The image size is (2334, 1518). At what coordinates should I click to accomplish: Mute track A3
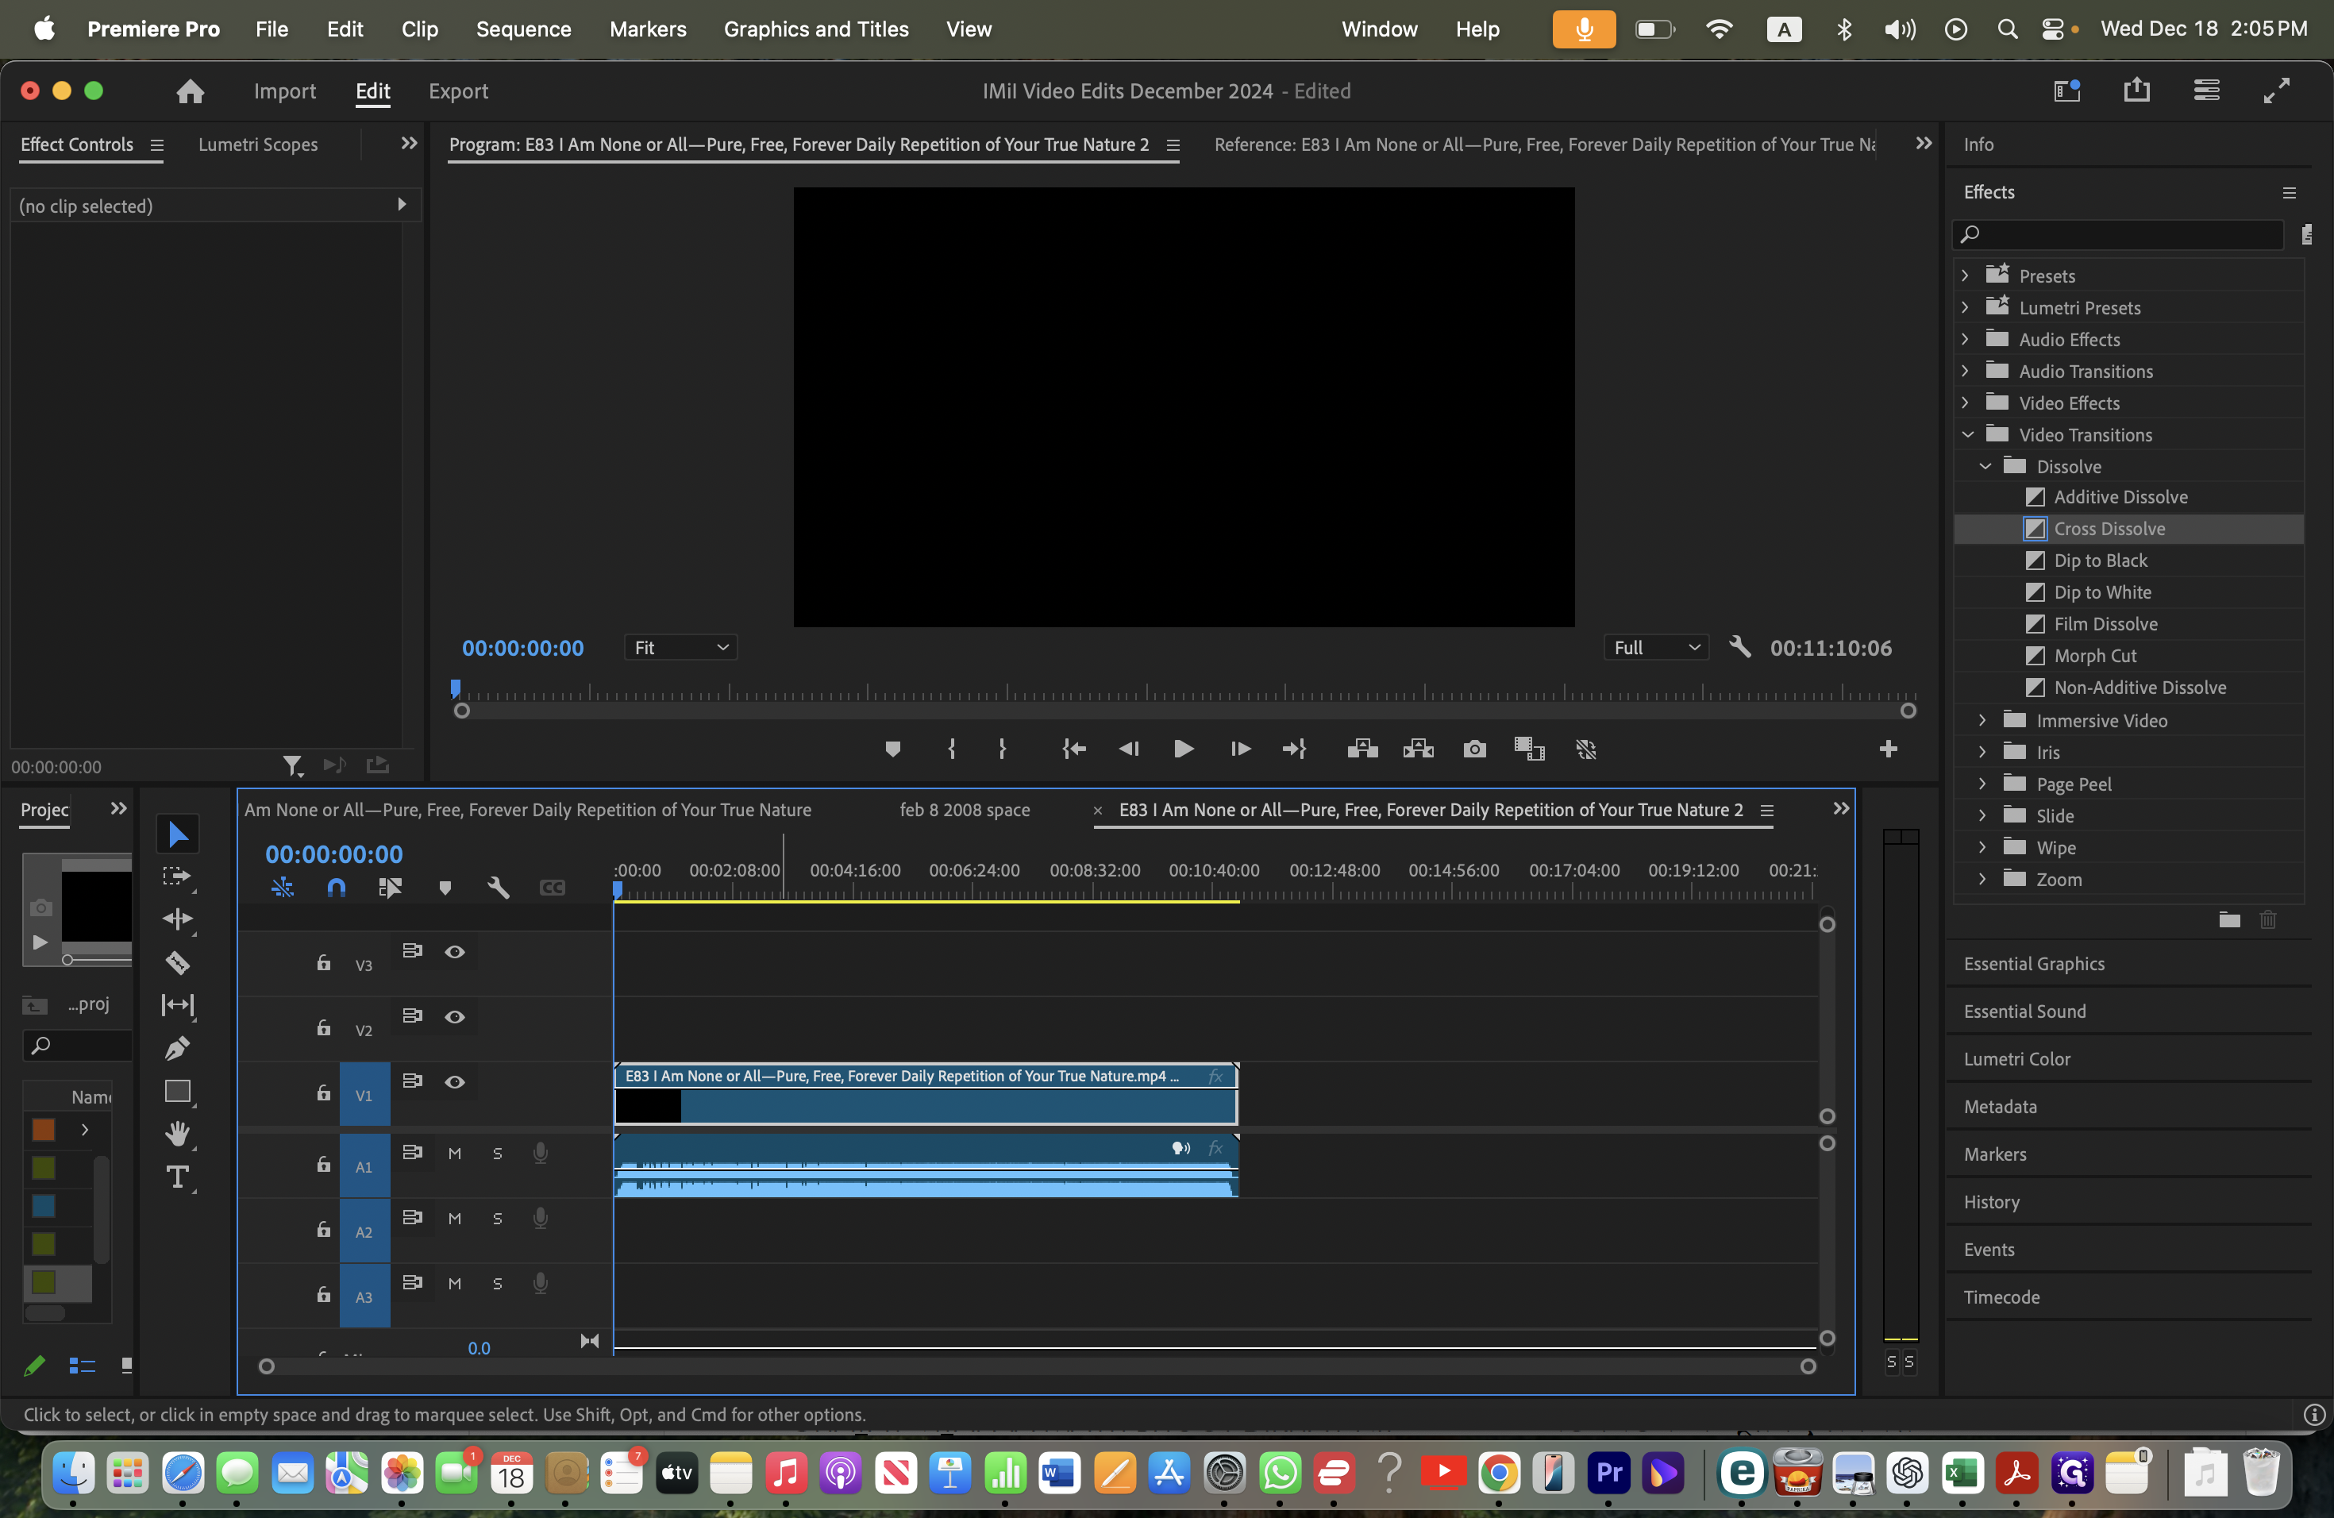click(x=454, y=1284)
